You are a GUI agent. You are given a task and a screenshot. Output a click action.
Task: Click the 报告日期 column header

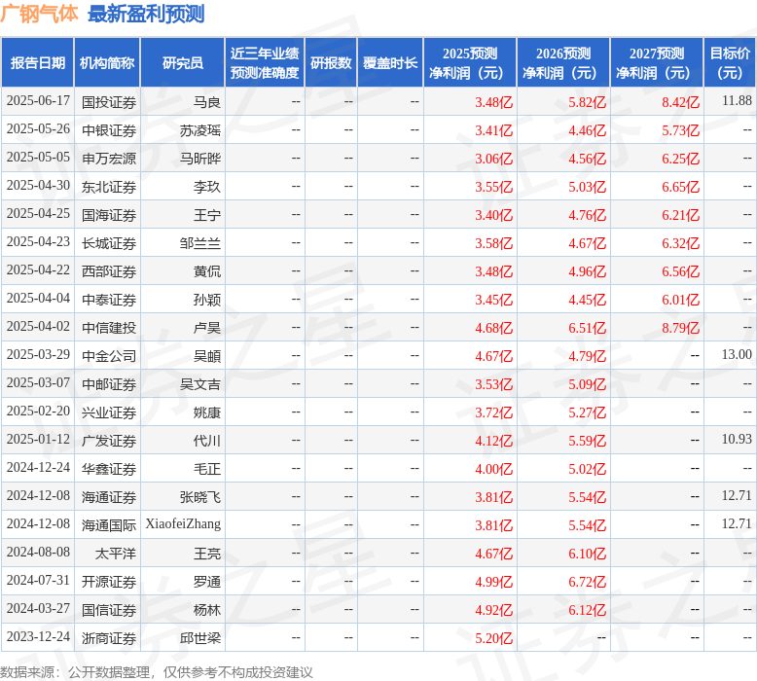(38, 62)
